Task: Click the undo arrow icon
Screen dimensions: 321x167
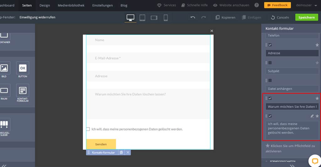Action: (x=193, y=17)
